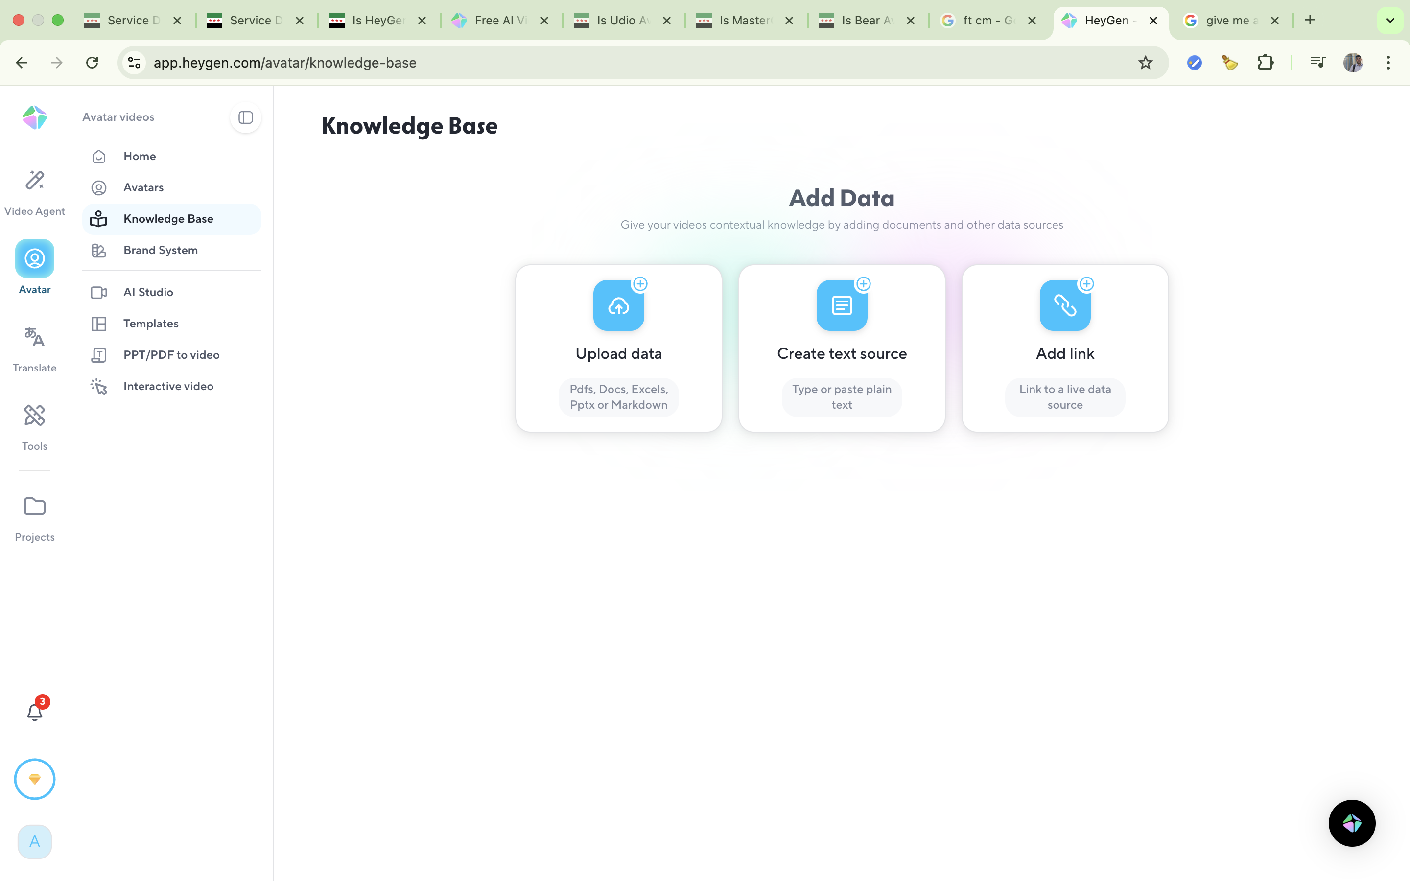Go to Brand System menu item

pos(160,250)
